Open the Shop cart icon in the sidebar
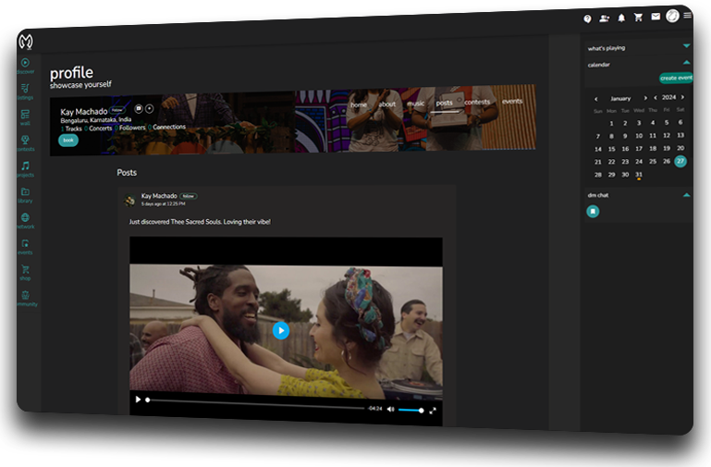Image resolution: width=711 pixels, height=467 pixels. [25, 270]
